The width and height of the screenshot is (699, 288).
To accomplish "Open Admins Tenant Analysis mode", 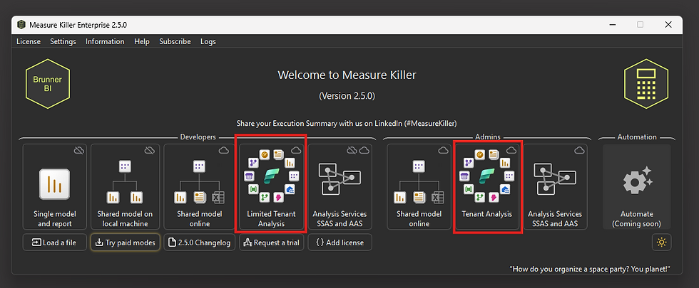I will point(487,186).
